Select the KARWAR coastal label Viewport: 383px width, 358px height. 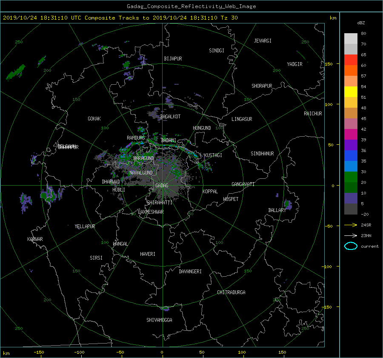(35, 239)
